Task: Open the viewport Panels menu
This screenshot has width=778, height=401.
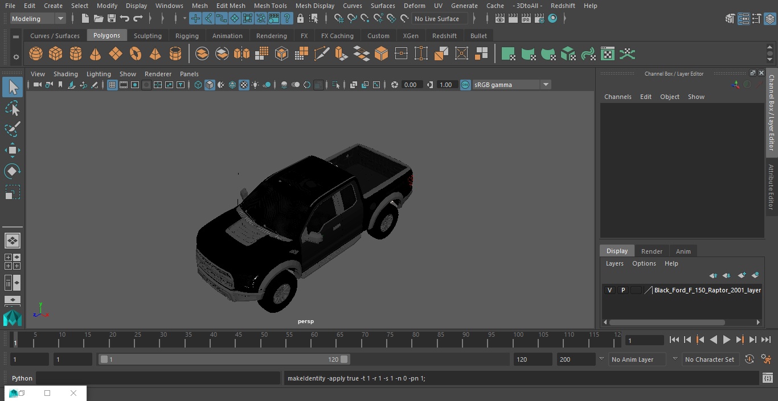Action: coord(189,74)
